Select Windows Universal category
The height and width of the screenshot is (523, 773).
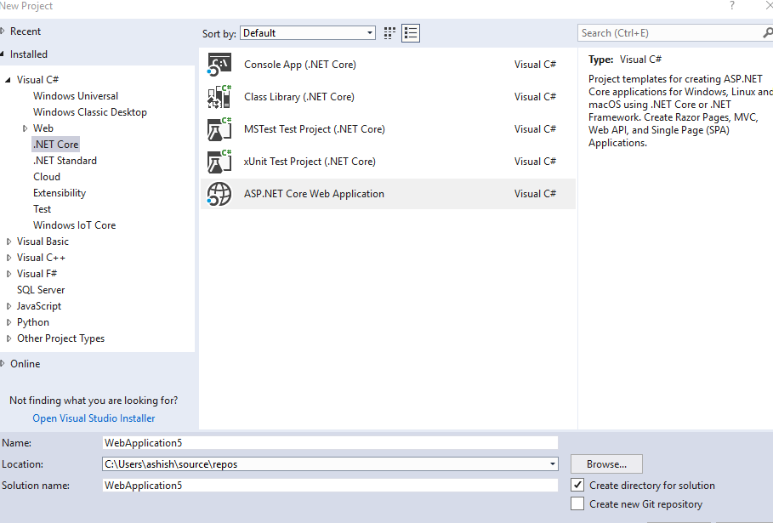(x=76, y=95)
